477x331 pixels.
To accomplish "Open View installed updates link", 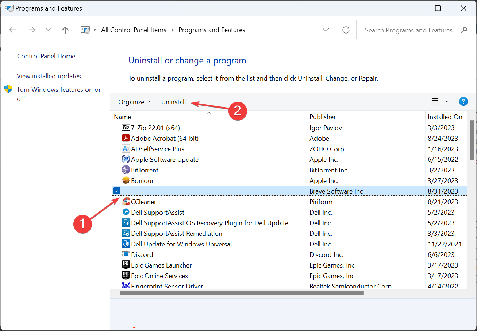I will point(49,76).
